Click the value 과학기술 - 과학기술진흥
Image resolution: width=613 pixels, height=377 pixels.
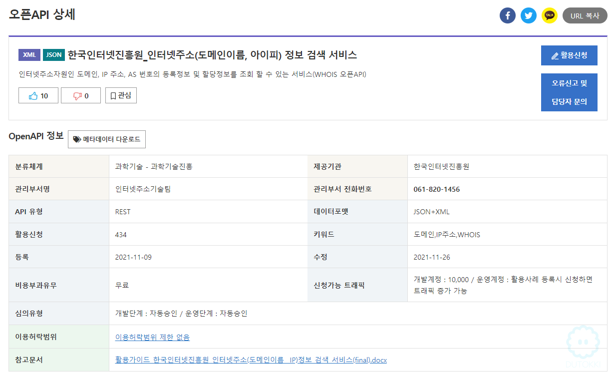click(154, 167)
